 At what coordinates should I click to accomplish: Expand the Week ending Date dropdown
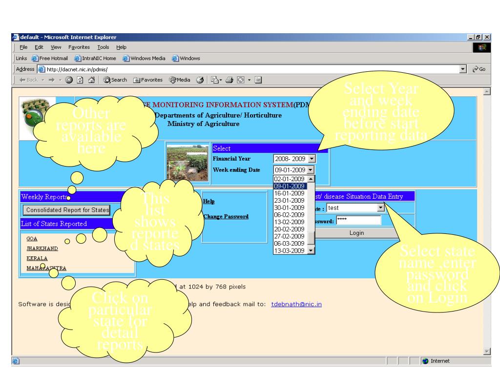click(x=310, y=169)
